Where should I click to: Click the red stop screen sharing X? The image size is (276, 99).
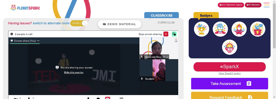[166, 34]
